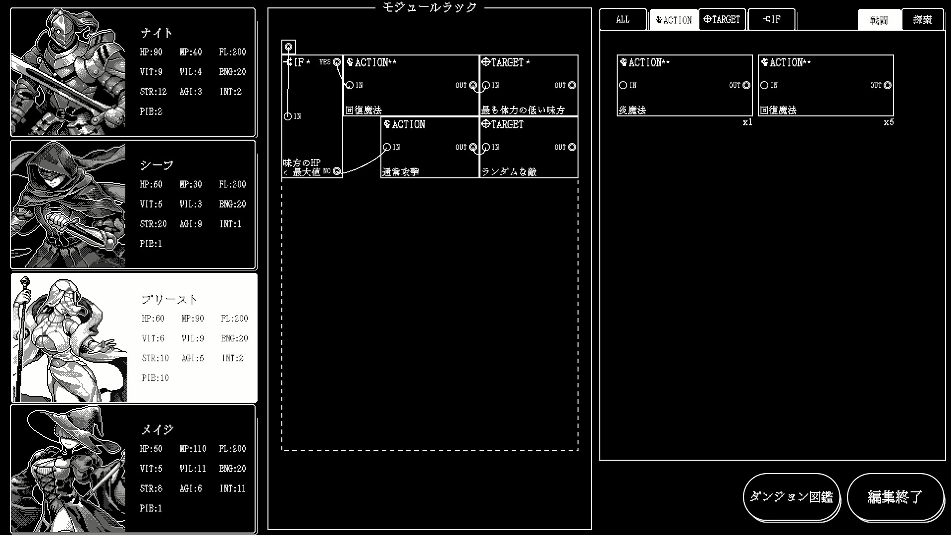Open the IF filter tab
The height and width of the screenshot is (535, 951).
click(x=771, y=20)
